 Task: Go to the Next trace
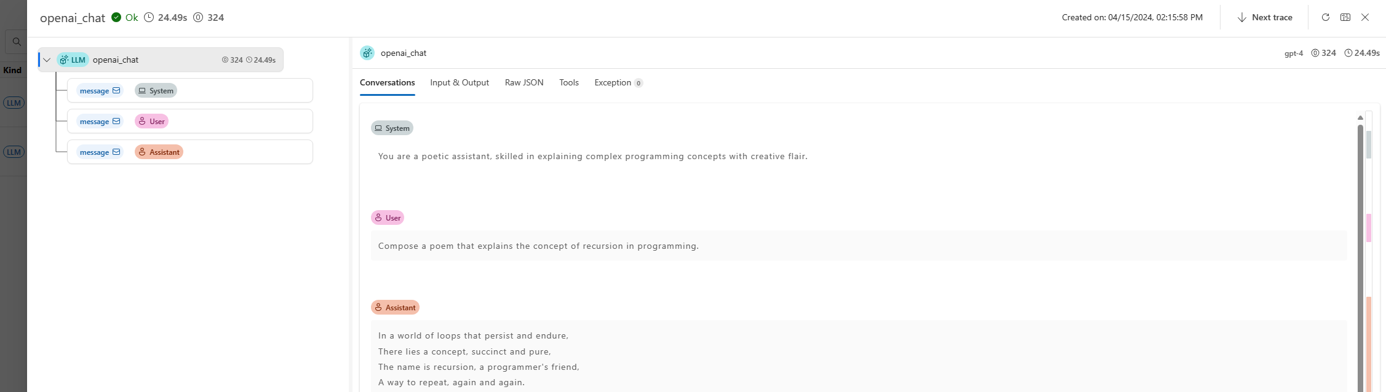point(1265,17)
